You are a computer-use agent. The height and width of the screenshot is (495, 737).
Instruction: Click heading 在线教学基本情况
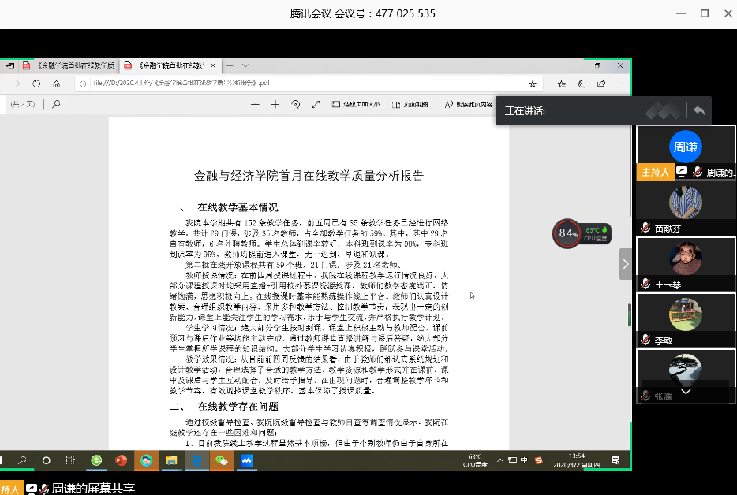point(238,207)
